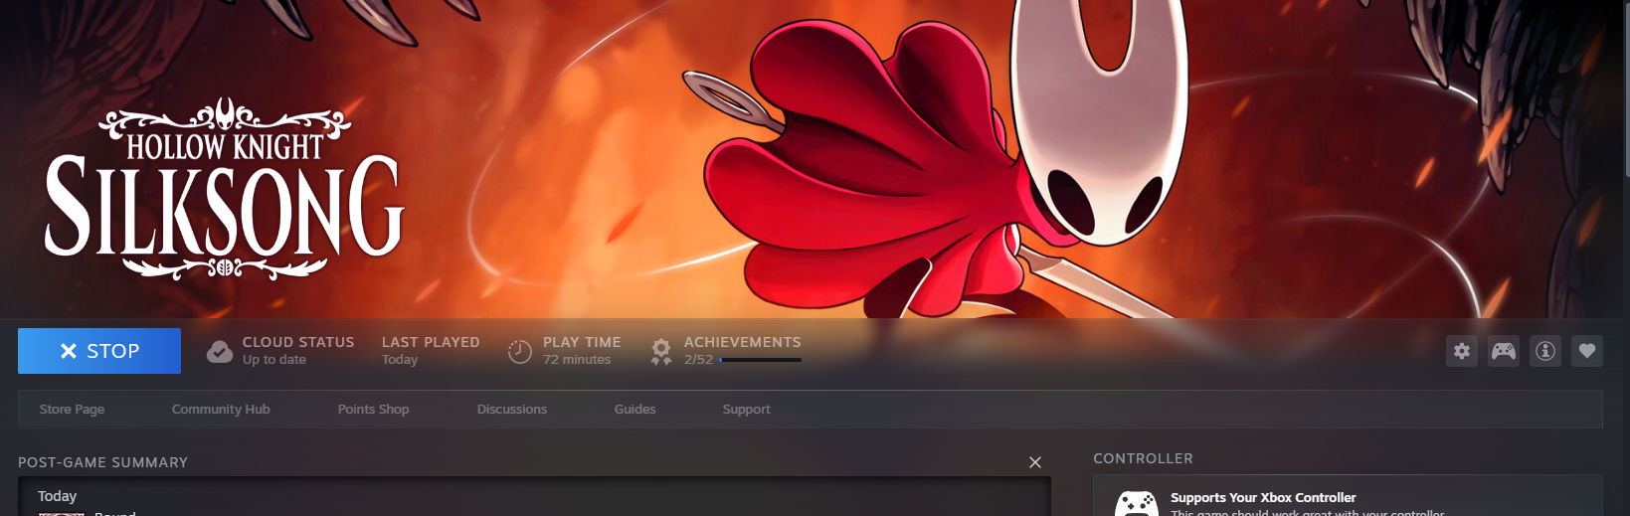This screenshot has width=1630, height=516.
Task: Click the play time clock icon
Action: coord(519,351)
